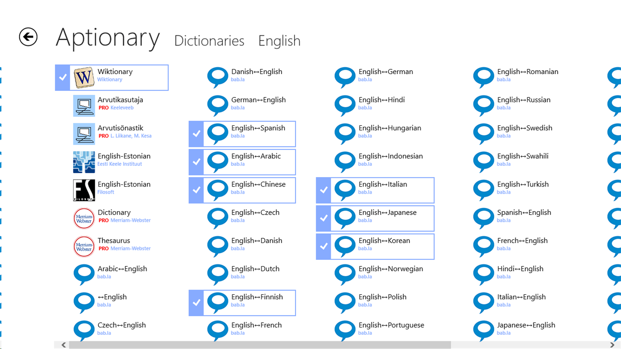Click the English↔Dutch bab.la bubble icon
The width and height of the screenshot is (621, 349).
tap(218, 275)
